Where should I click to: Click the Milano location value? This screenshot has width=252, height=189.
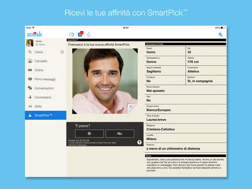click(152, 139)
